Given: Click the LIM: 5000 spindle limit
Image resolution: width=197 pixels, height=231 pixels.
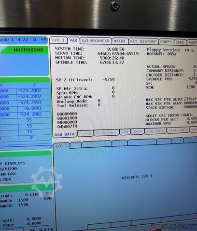Looking at the screenshot, I should coord(41,194).
